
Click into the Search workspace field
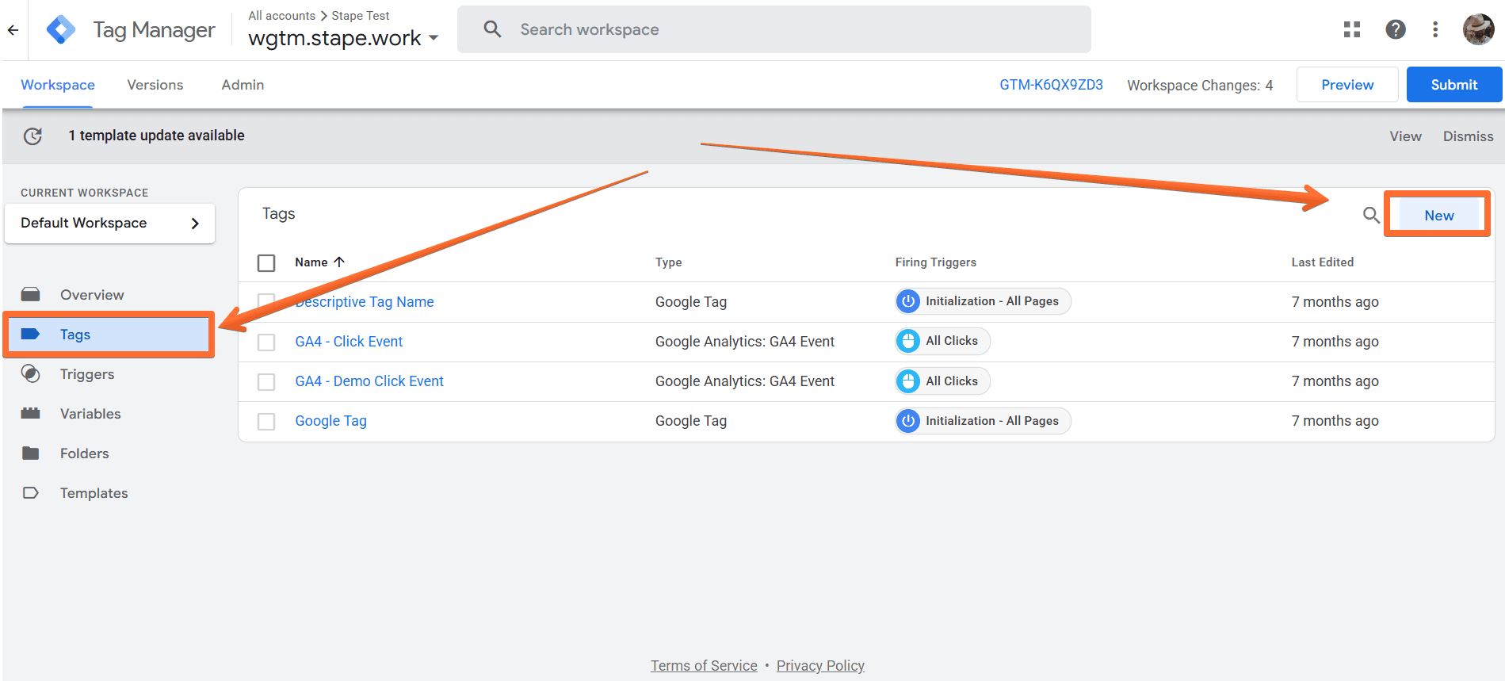774,29
